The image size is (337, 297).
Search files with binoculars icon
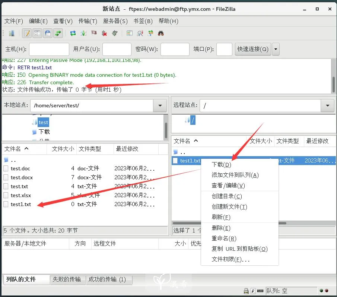point(161,33)
